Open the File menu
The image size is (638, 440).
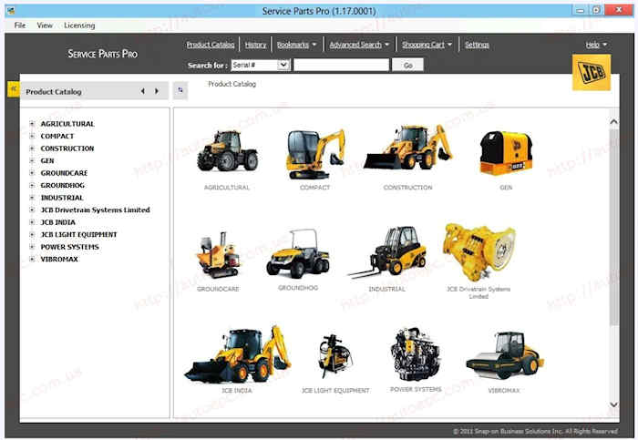20,26
